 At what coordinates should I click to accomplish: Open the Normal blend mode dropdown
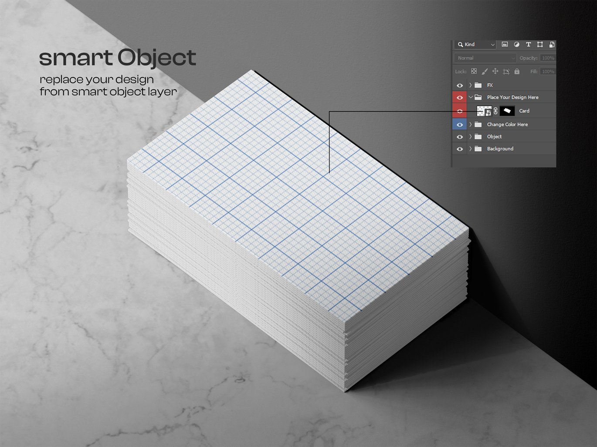coord(485,58)
